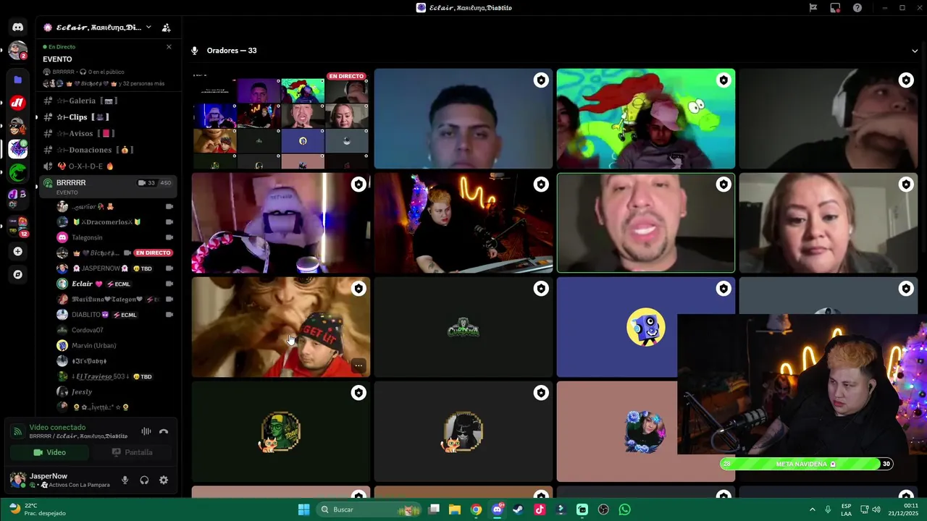Select the neon studio streamer video tile

click(463, 223)
